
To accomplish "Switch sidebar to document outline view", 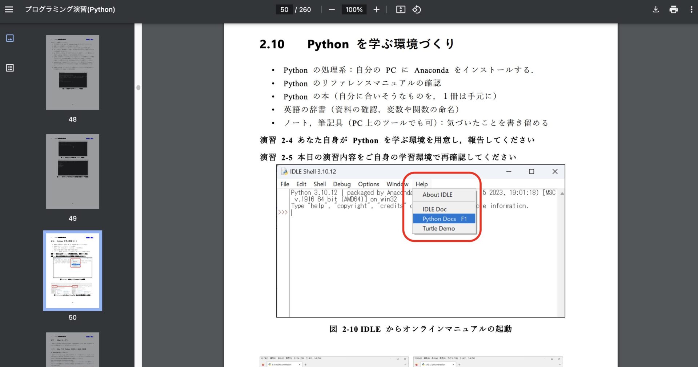I will [10, 68].
